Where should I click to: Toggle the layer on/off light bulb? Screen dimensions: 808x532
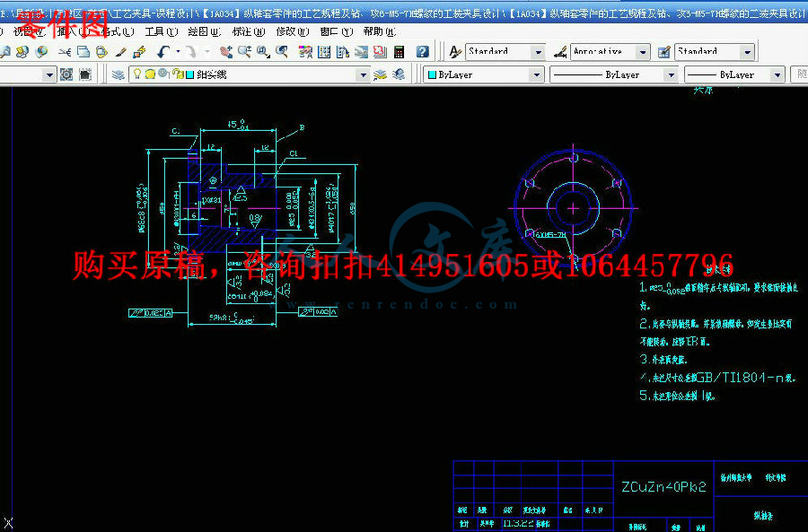pos(137,74)
